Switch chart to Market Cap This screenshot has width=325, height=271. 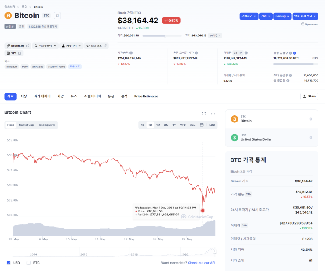(26, 125)
